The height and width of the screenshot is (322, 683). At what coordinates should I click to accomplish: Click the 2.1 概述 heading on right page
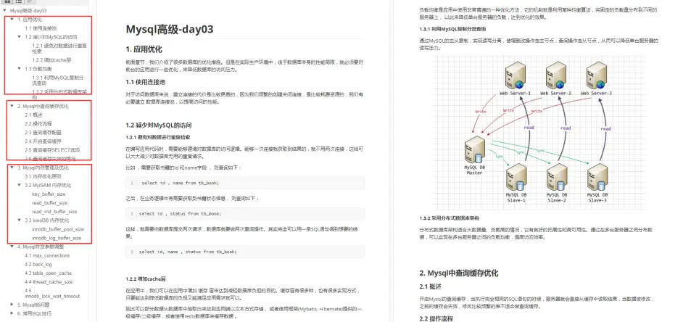(431, 286)
